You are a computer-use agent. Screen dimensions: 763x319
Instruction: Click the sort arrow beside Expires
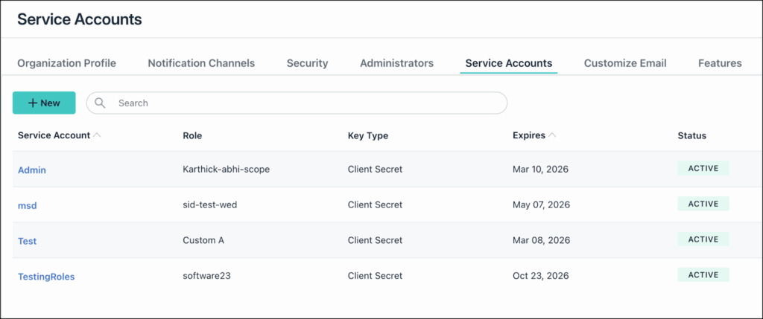[552, 135]
